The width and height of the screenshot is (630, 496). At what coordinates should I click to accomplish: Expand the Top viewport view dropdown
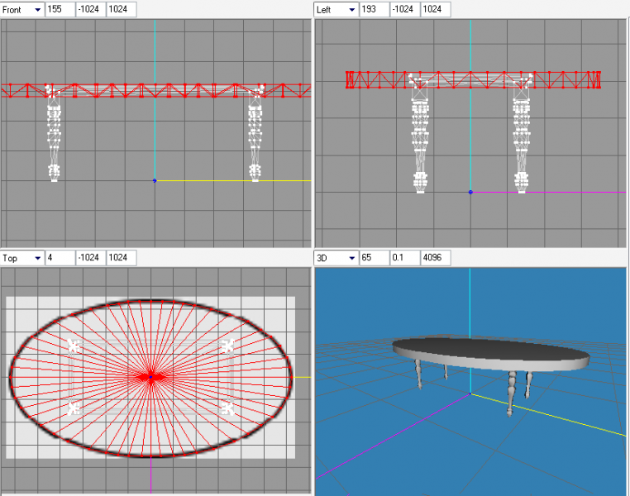(x=36, y=258)
